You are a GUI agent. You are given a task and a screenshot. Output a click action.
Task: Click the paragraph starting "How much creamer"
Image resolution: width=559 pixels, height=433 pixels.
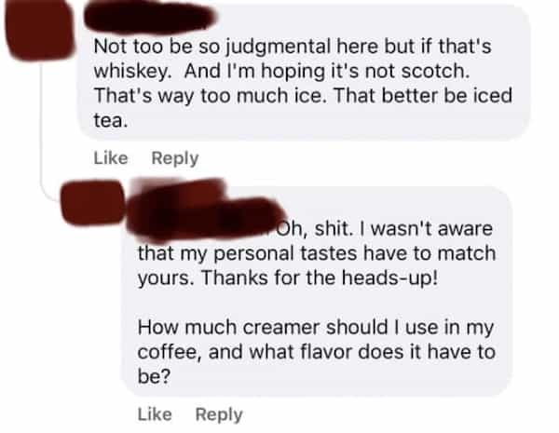[317, 351]
